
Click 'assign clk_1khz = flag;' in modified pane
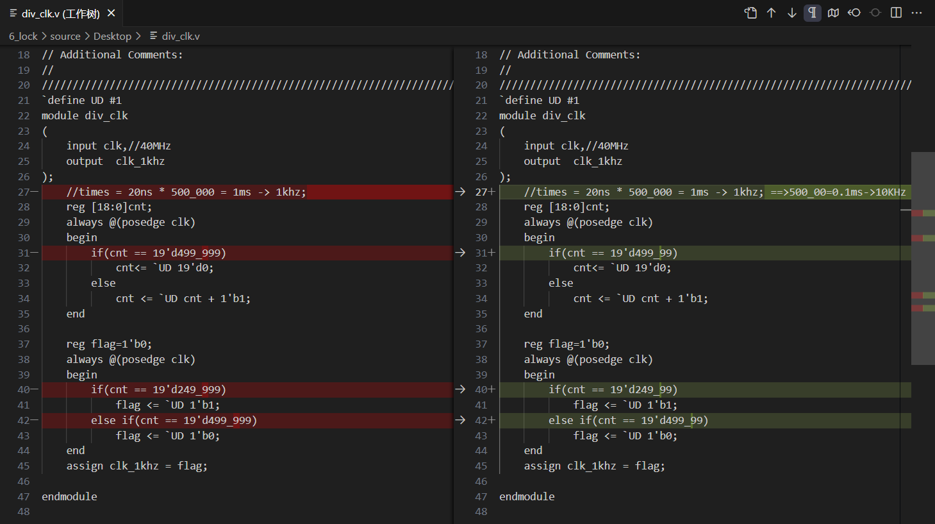[595, 466]
